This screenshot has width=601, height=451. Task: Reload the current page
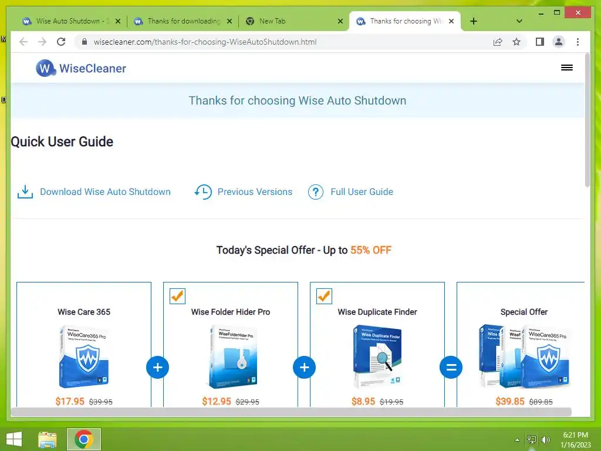(x=61, y=42)
